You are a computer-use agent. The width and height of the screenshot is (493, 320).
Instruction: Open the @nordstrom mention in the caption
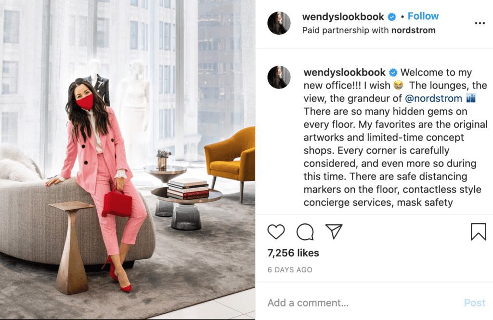coord(433,98)
